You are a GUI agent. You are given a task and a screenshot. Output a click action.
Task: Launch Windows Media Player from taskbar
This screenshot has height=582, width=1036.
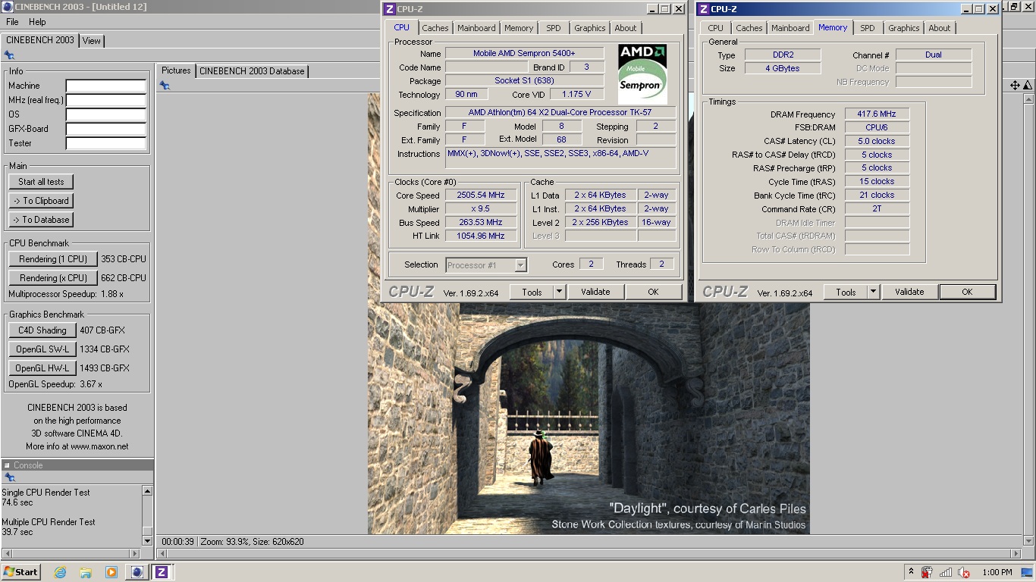tap(111, 572)
